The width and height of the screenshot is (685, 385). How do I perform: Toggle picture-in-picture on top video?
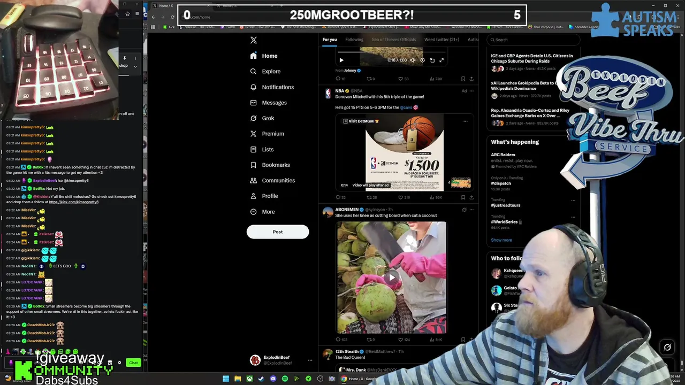(x=432, y=60)
